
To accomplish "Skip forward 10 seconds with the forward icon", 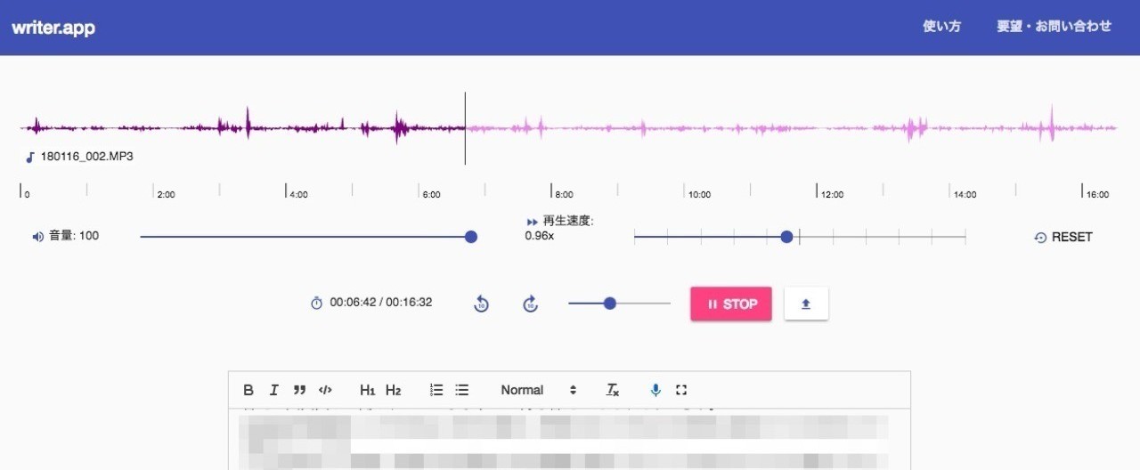I will (531, 304).
